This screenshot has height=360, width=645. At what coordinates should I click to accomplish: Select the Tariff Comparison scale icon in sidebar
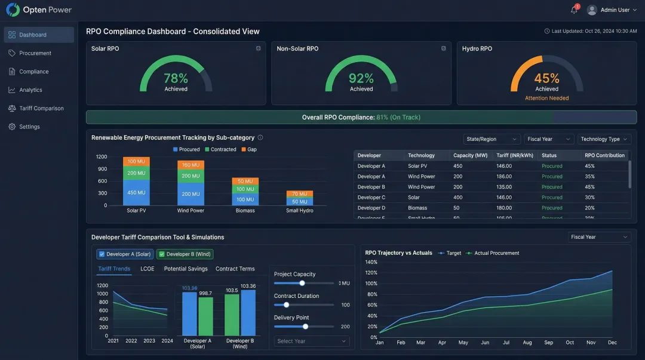pos(12,108)
